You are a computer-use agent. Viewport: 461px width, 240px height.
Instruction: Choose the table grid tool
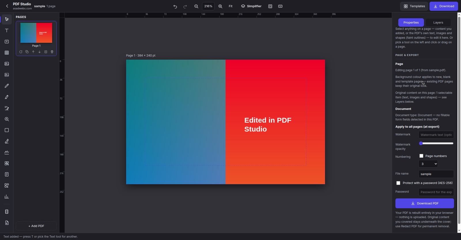(7, 53)
